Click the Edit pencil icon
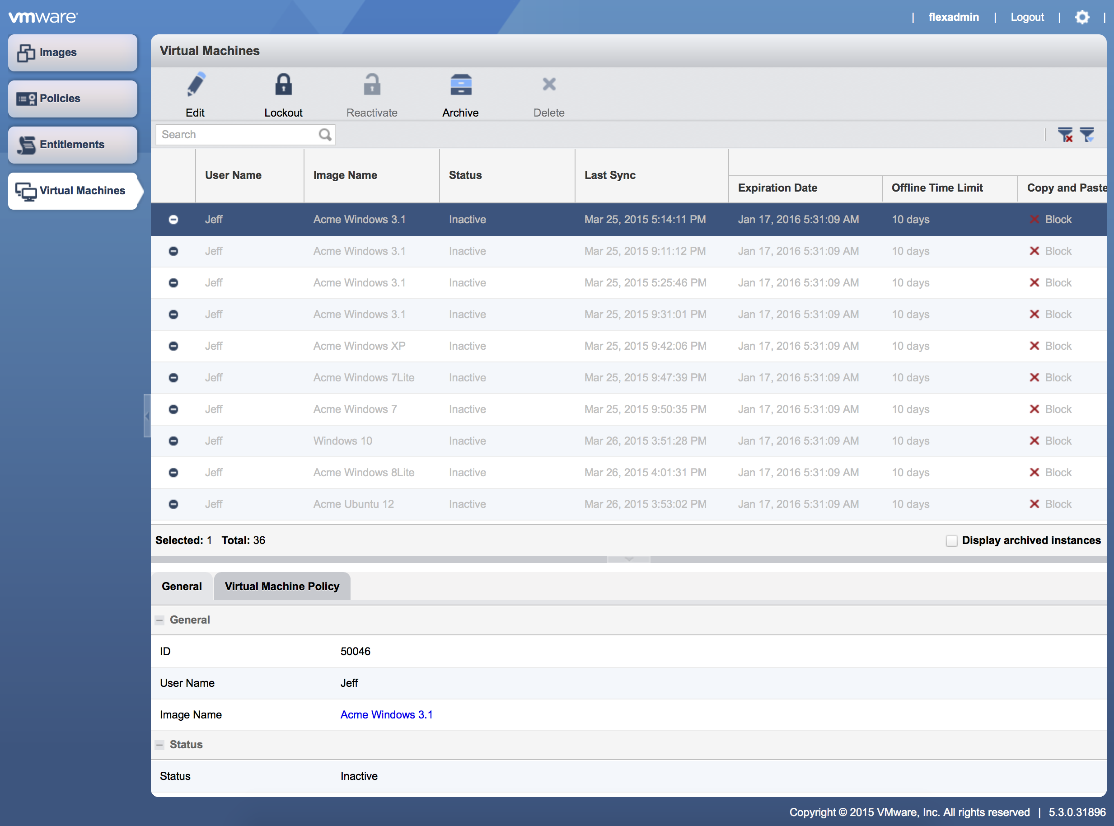The height and width of the screenshot is (826, 1114). click(196, 84)
